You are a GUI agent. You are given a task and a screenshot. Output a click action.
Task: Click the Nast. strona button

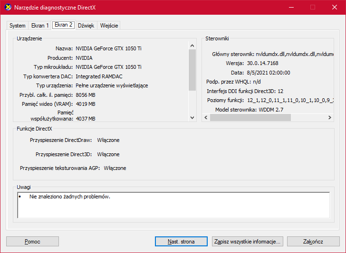181,242
